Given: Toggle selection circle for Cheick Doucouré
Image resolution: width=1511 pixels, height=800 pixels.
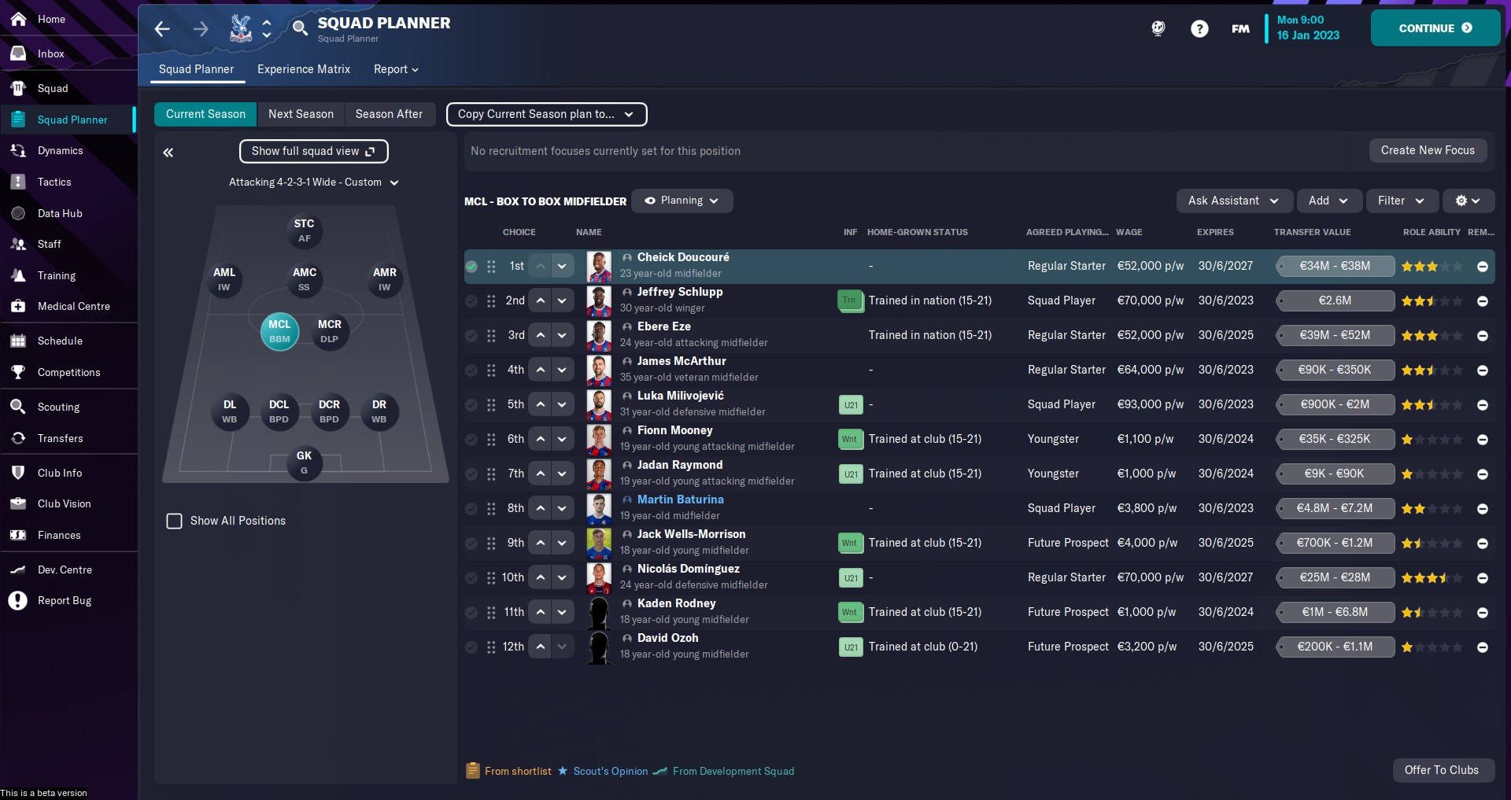Looking at the screenshot, I should [x=471, y=267].
